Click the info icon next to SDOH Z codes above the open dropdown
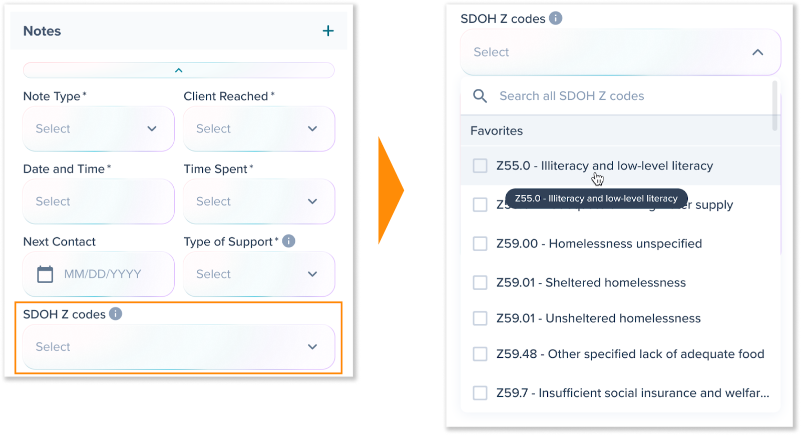Viewport: 801px width, 435px height. tap(556, 18)
